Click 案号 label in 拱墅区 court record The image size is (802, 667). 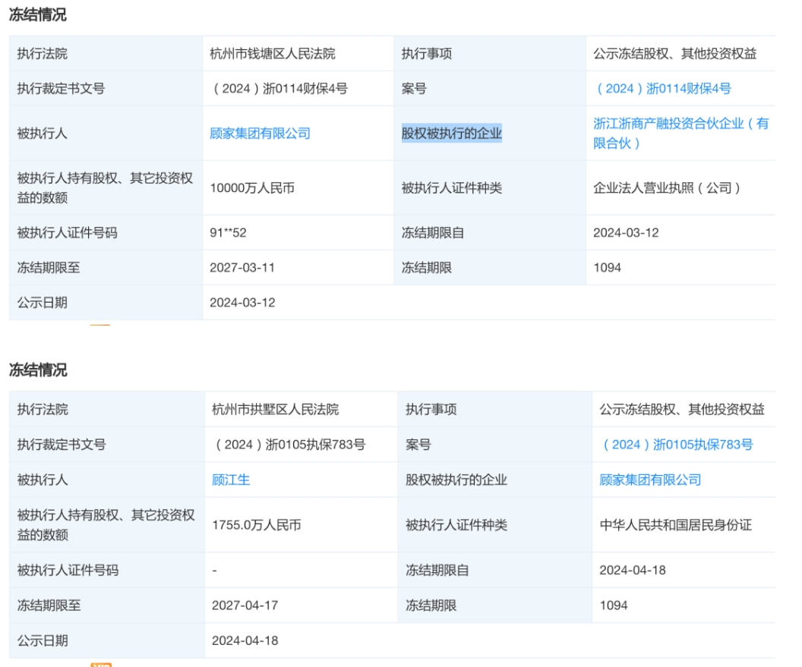[418, 444]
